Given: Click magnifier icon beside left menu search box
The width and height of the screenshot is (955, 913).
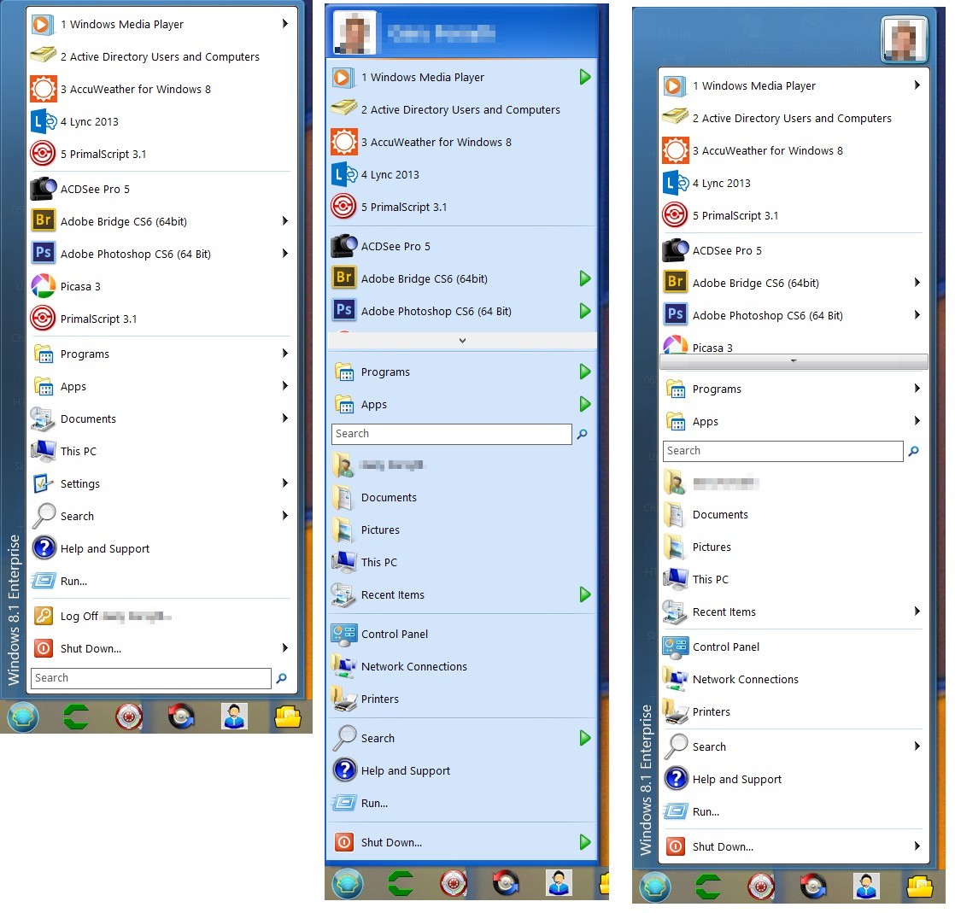Looking at the screenshot, I should [x=281, y=679].
